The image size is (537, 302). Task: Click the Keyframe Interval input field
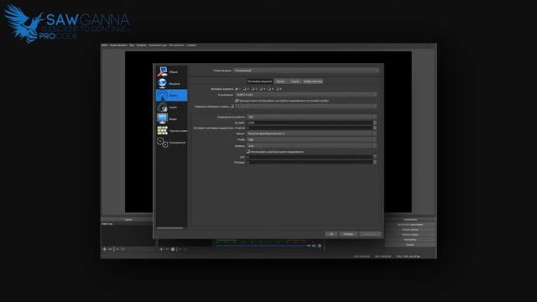pyautogui.click(x=310, y=128)
